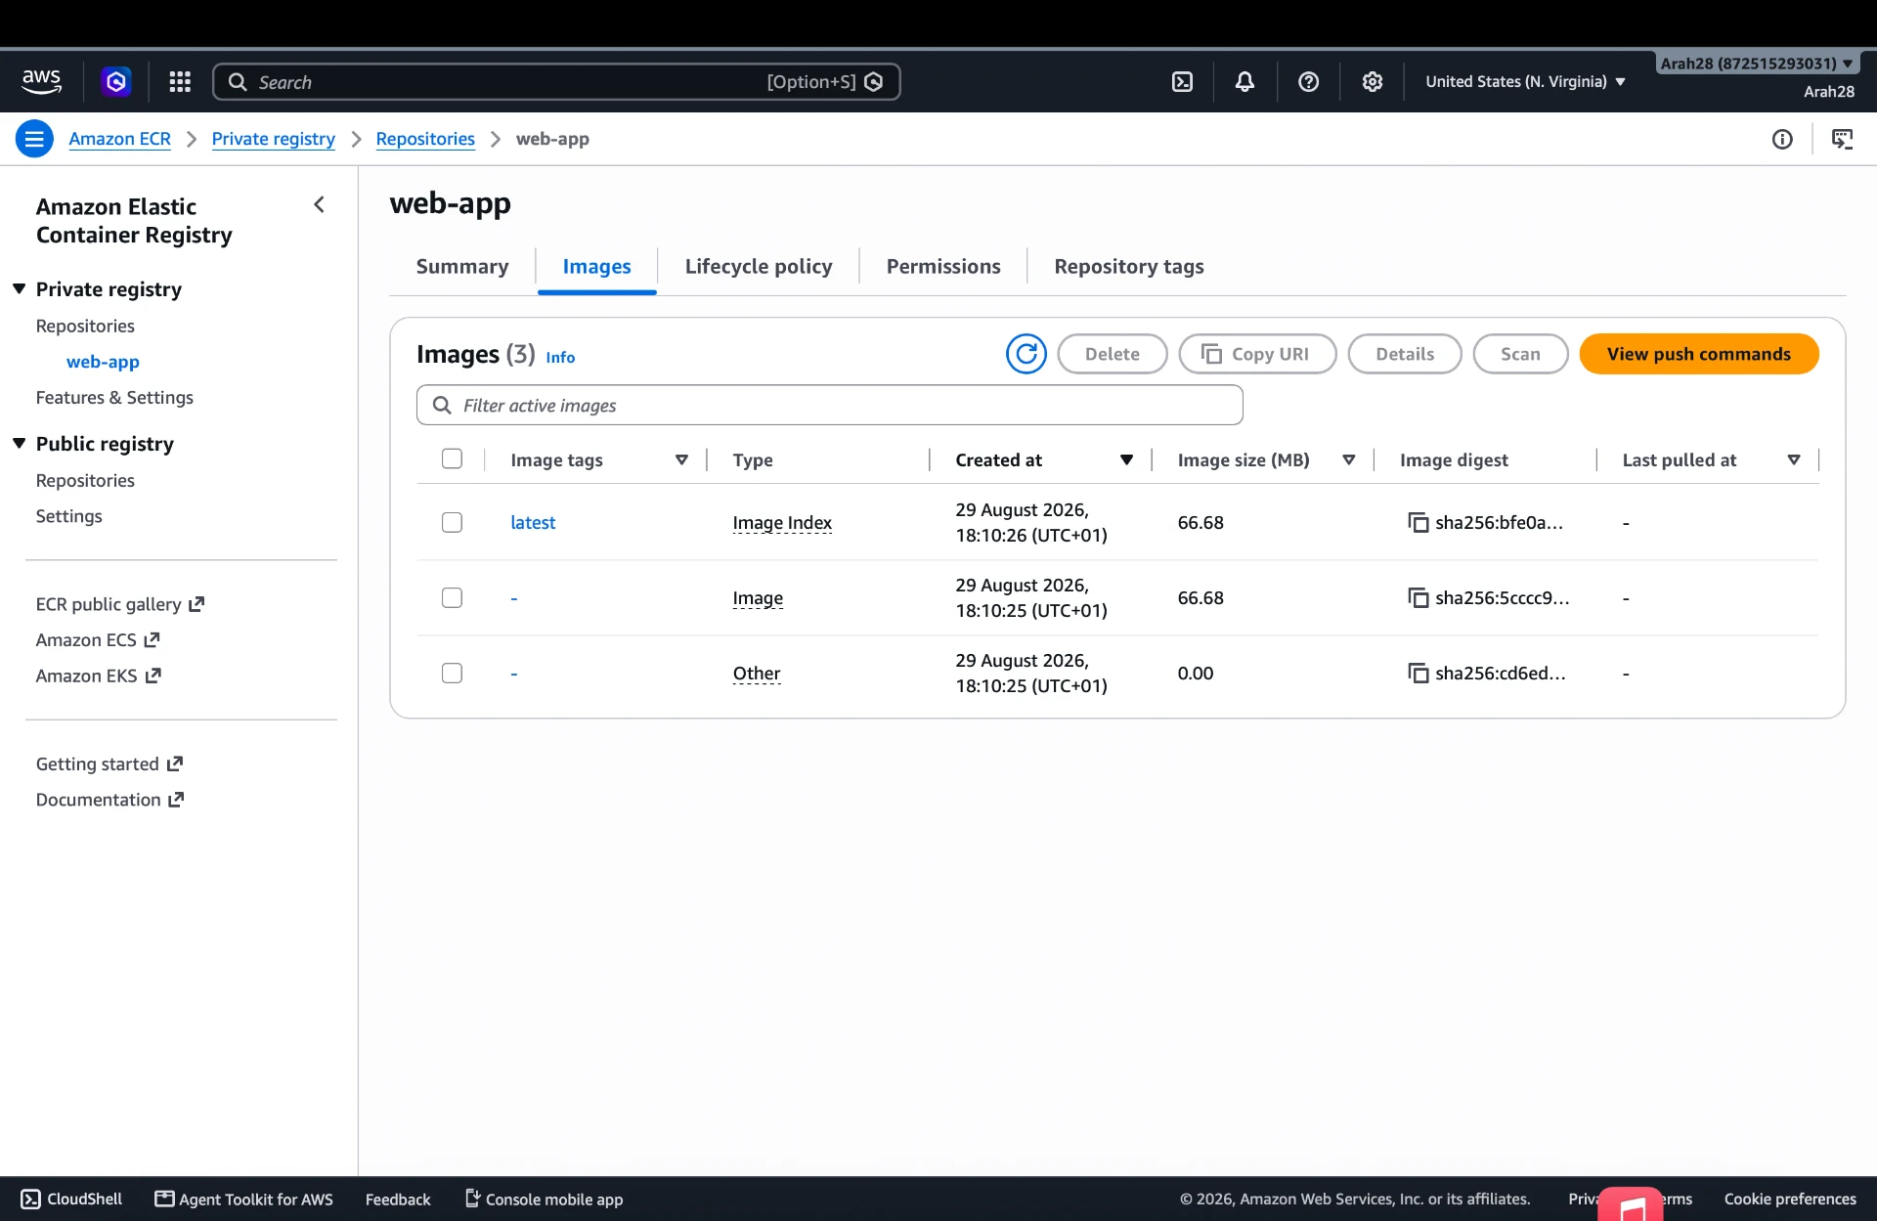This screenshot has width=1877, height=1221.
Task: Open the AWS home logo
Action: [41, 82]
